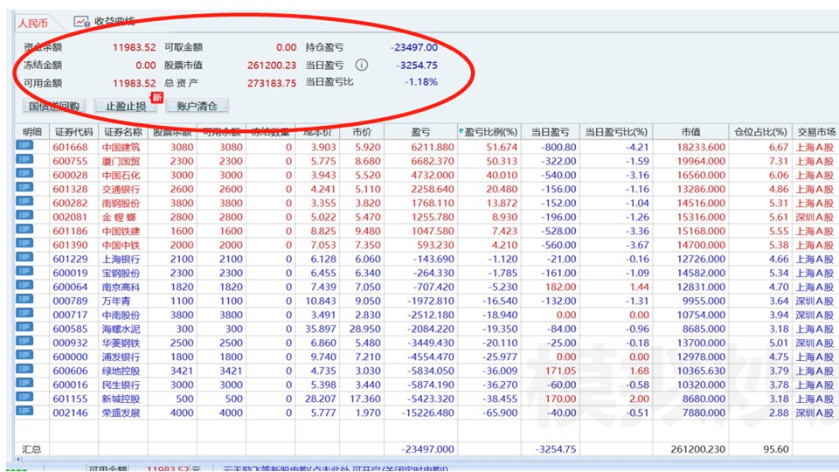Sort by 交易市场 column header
Screen dimensions: 839x472
(816, 132)
